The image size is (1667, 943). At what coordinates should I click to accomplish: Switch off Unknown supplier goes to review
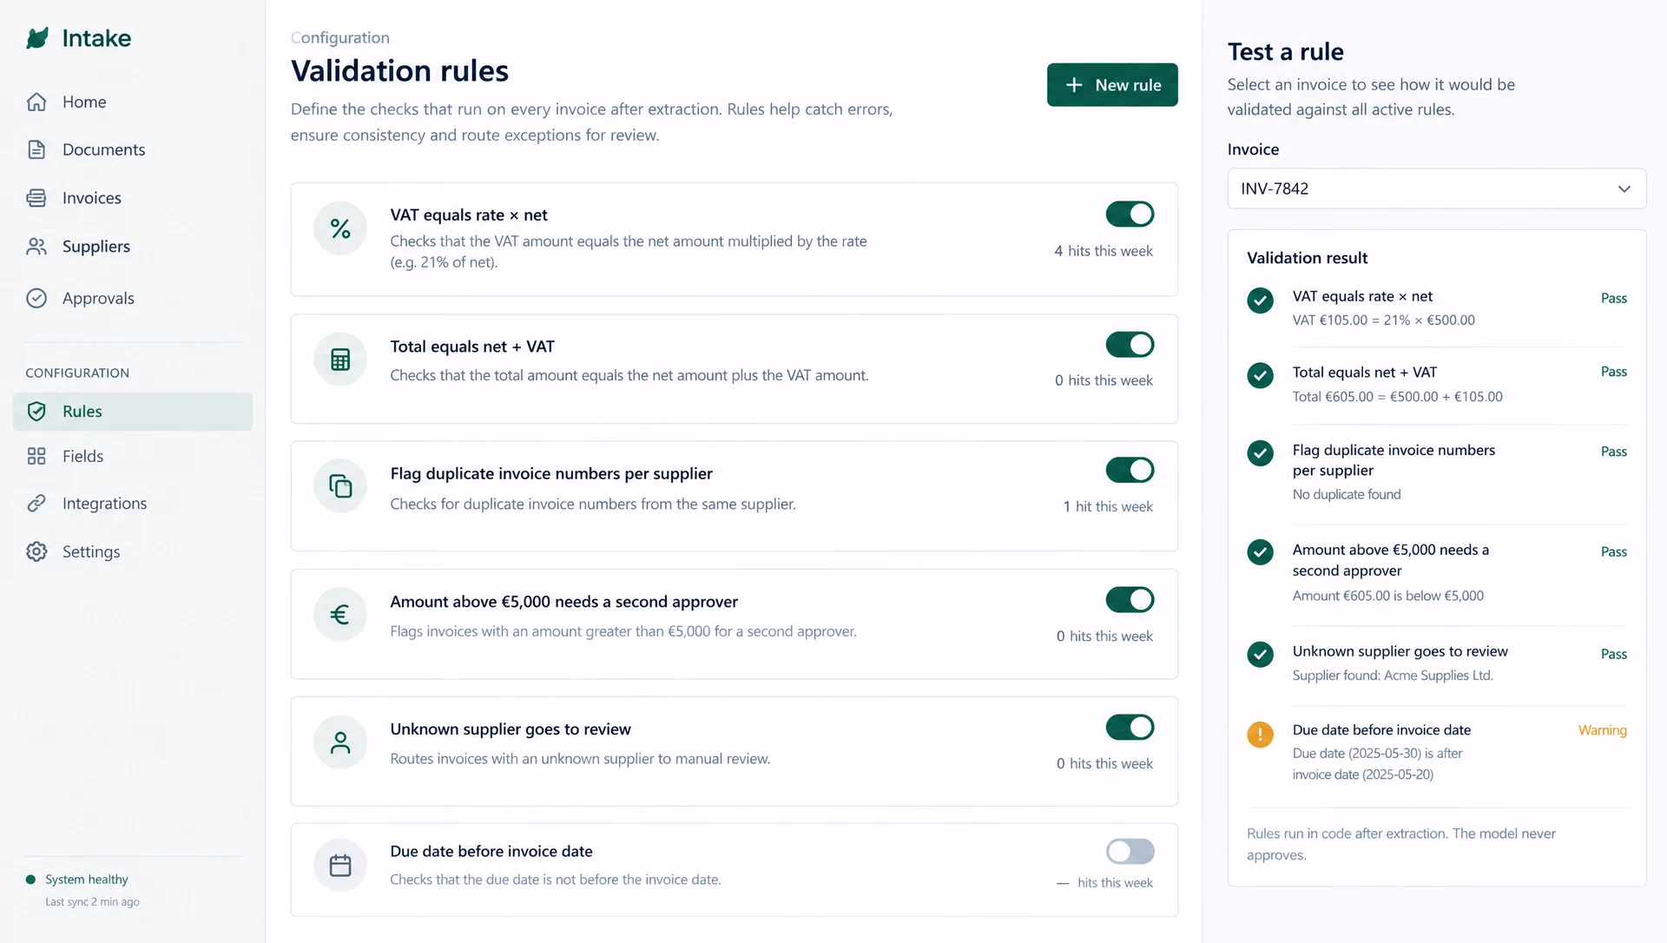pos(1130,727)
